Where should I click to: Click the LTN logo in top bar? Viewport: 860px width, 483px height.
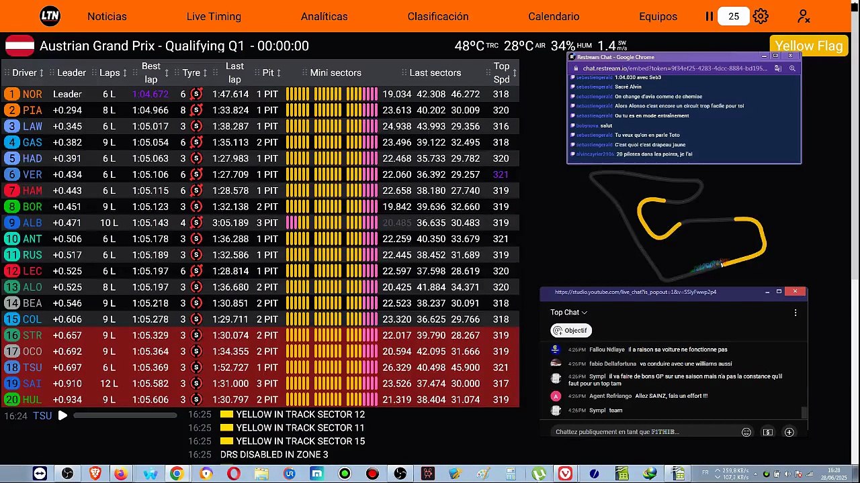pyautogui.click(x=50, y=16)
